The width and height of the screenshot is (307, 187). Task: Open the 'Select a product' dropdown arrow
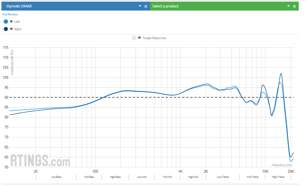tap(288, 6)
